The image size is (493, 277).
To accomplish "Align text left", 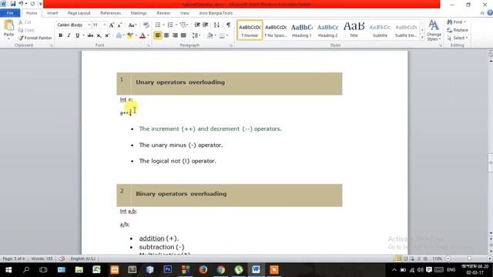I will (x=158, y=35).
